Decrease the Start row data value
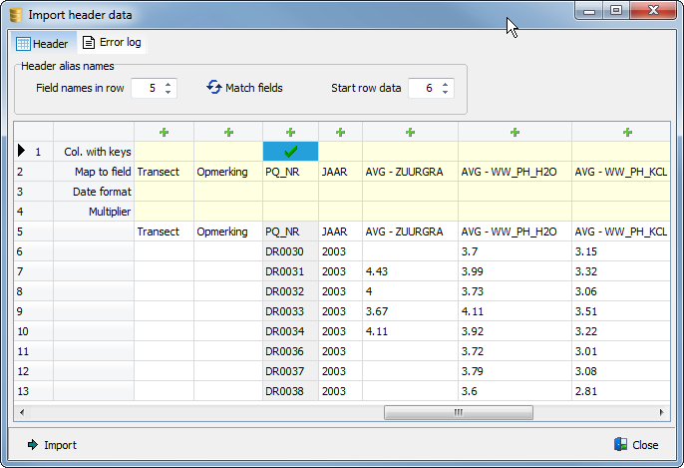 pos(445,93)
